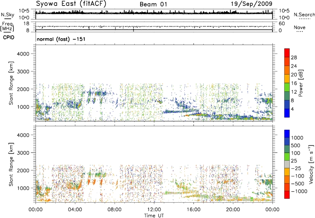Pick the blue Velocity segment above 1000
The width and height of the screenshot is (315, 218).
coord(287,134)
